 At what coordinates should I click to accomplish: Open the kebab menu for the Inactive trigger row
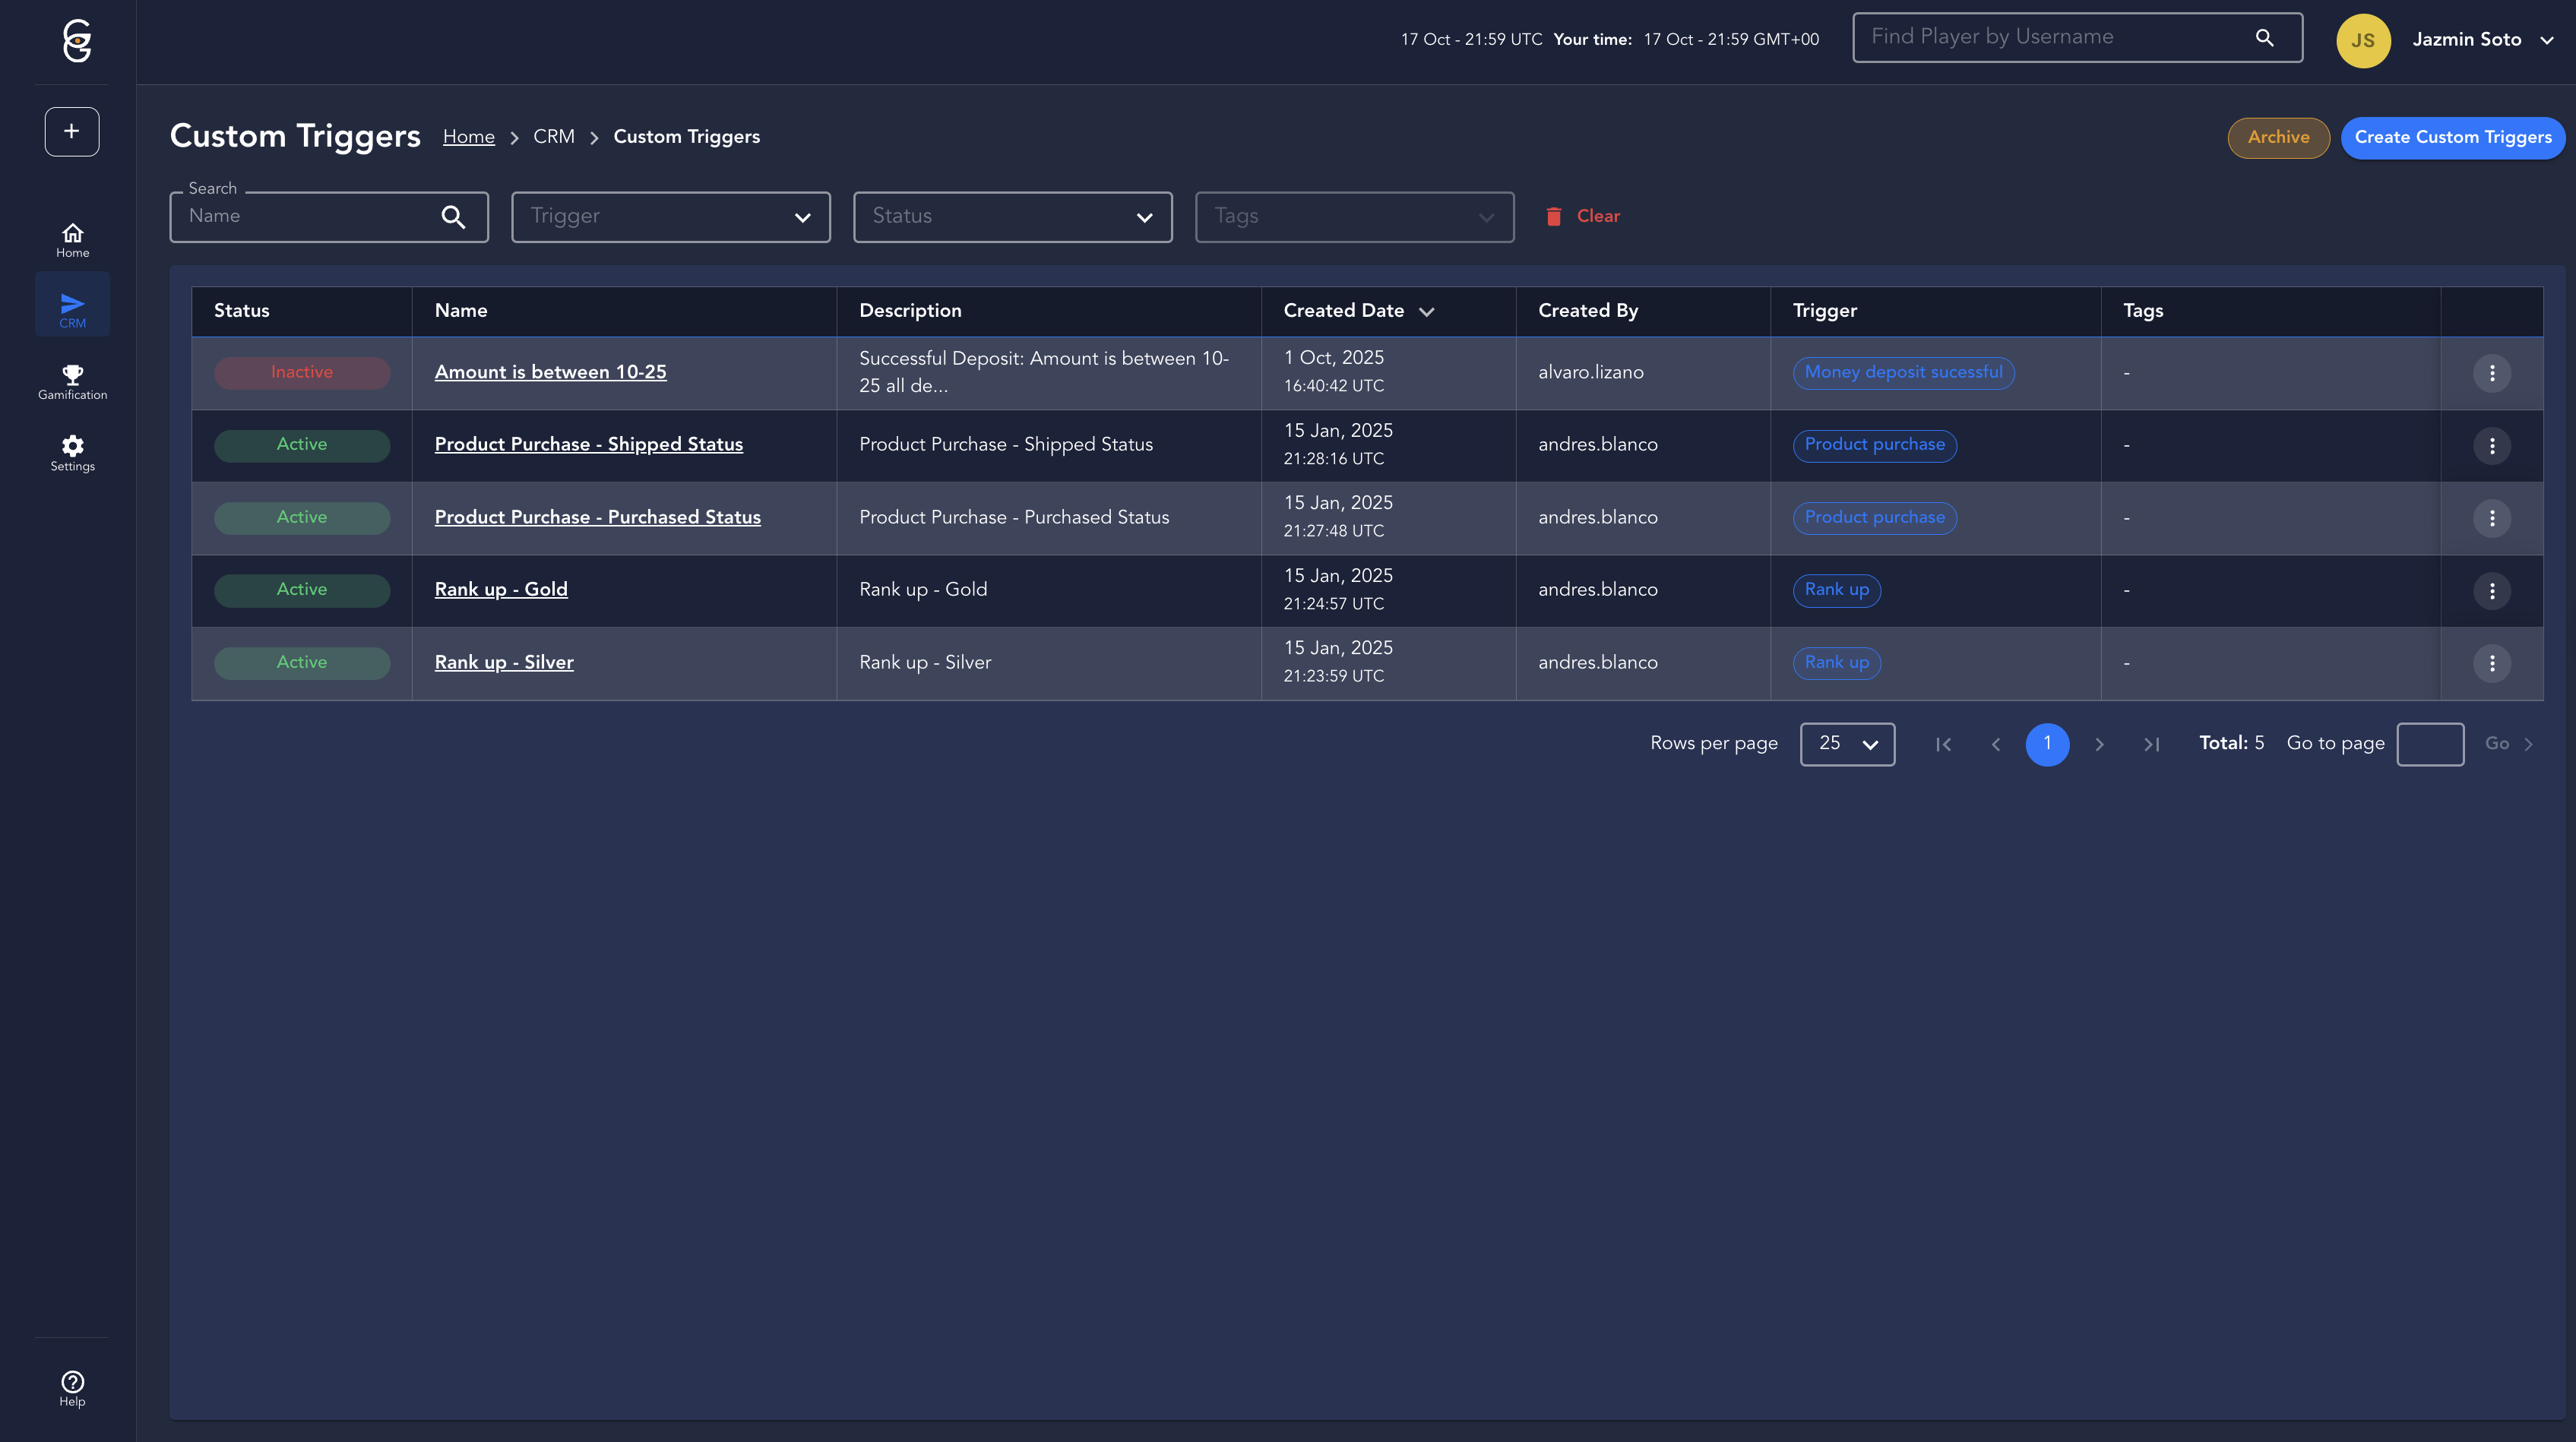(x=2491, y=373)
